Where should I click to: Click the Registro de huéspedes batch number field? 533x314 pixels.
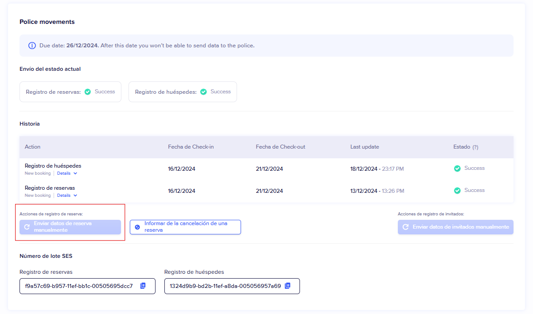tap(225, 286)
